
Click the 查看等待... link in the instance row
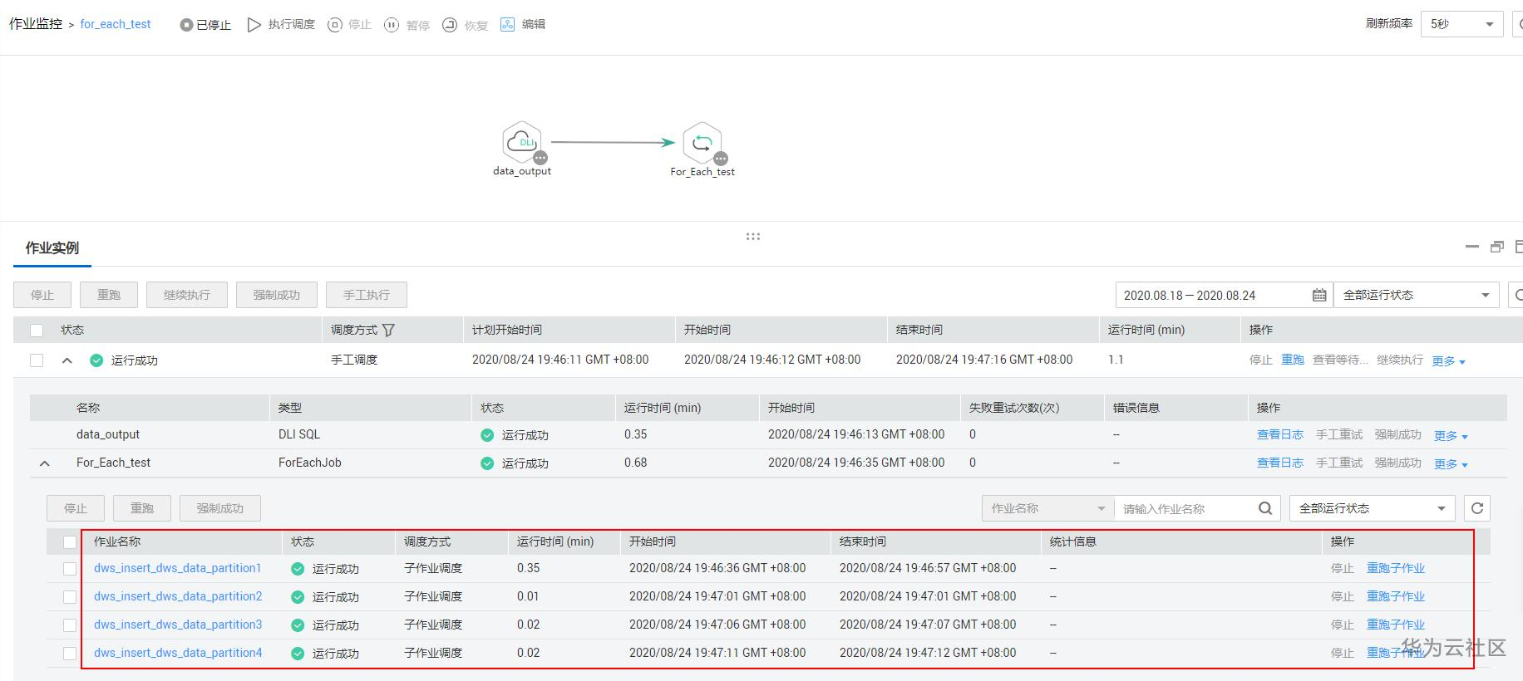tap(1340, 360)
